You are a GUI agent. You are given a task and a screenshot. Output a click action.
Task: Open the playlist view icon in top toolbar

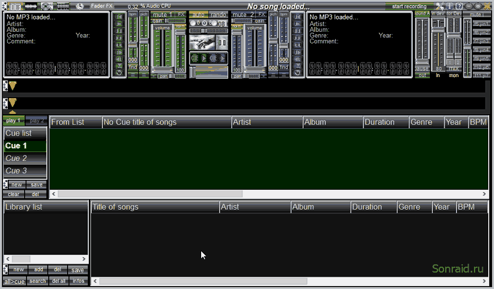click(x=14, y=6)
